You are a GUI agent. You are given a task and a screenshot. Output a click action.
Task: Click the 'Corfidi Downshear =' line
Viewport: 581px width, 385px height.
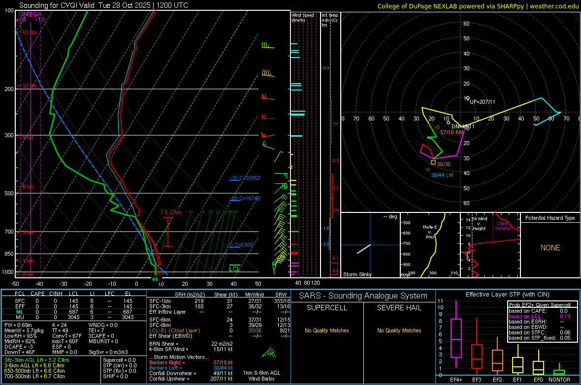pyautogui.click(x=191, y=374)
